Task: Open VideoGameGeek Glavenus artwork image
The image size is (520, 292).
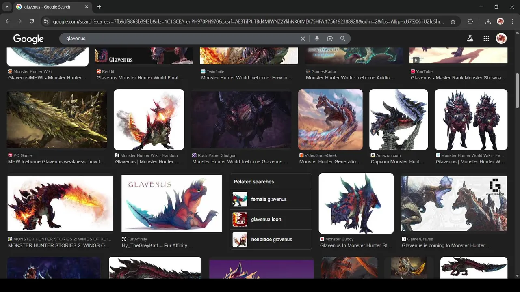Action: click(330, 120)
